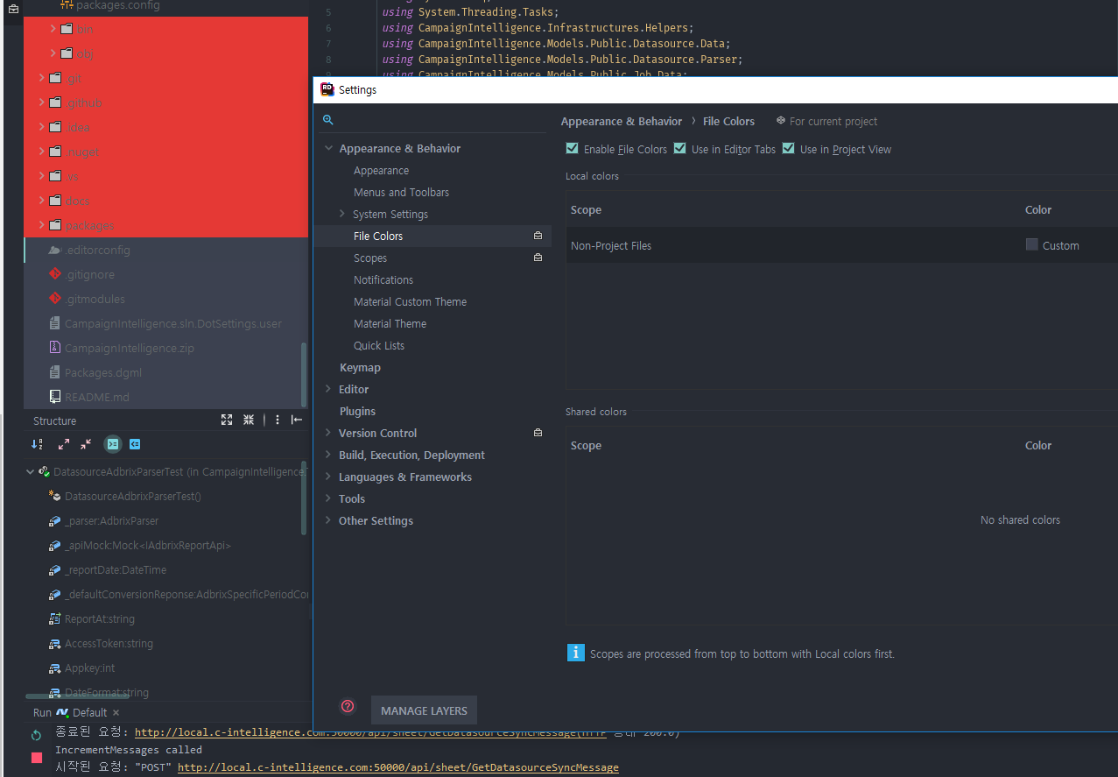The image size is (1118, 777).
Task: Select Plugins settings
Action: pyautogui.click(x=357, y=411)
